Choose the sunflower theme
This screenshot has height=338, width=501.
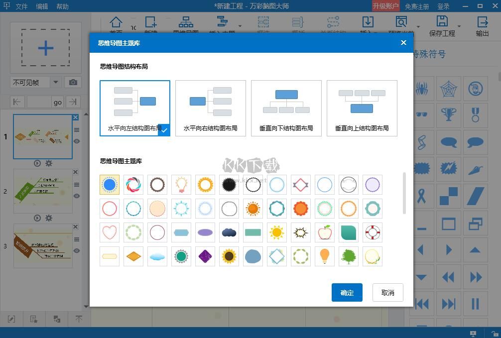229,256
